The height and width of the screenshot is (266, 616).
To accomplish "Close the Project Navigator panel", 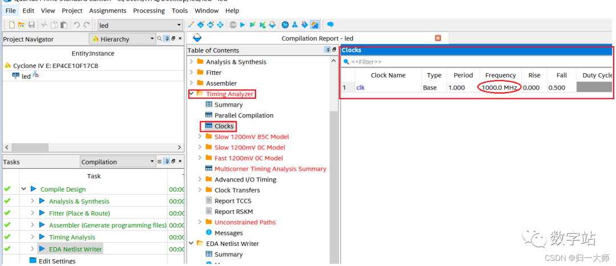I will [180, 38].
